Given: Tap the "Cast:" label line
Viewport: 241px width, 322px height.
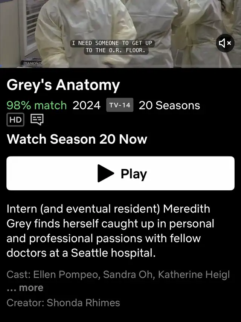Looking at the screenshot, I should point(118,275).
